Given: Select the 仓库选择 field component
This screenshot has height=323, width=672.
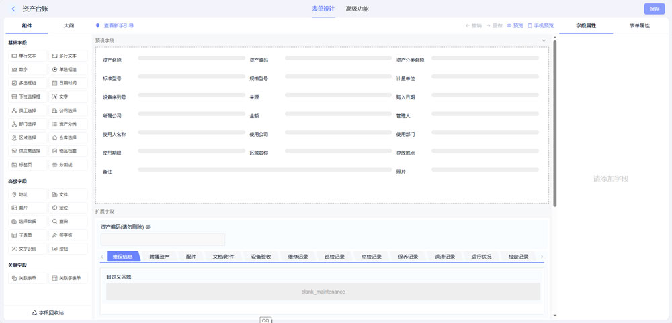Looking at the screenshot, I should 69,137.
